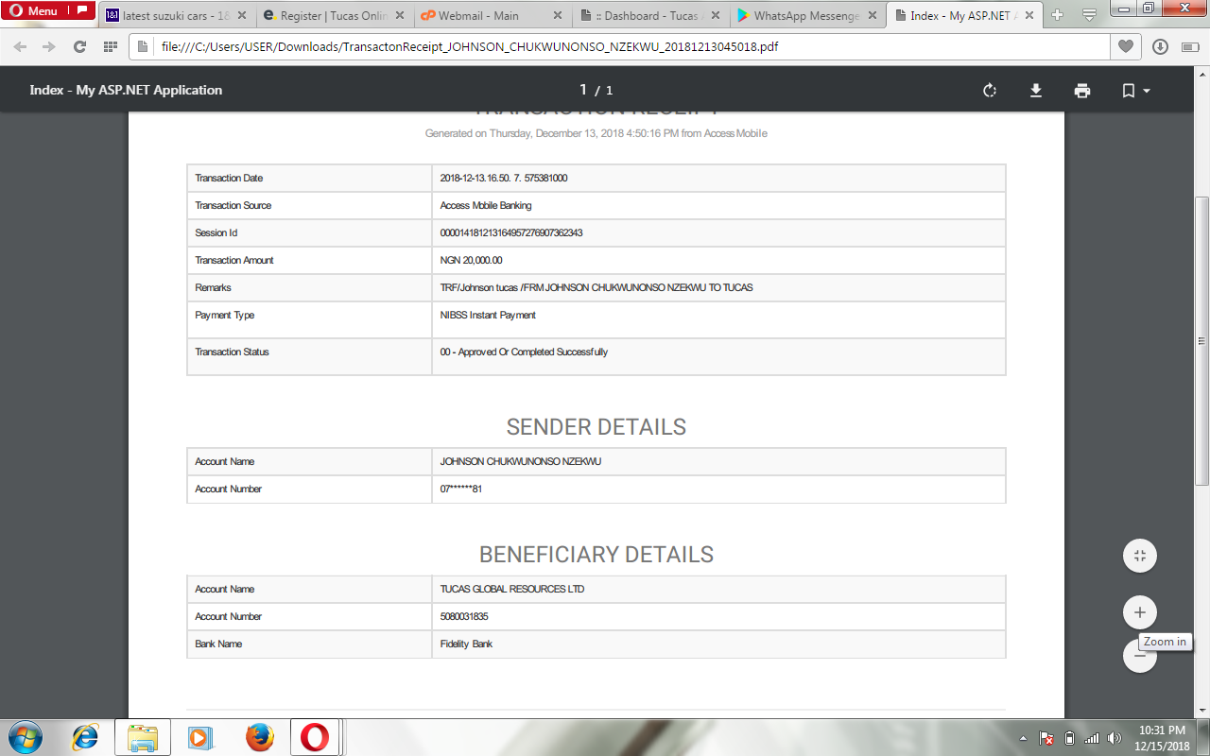Expand the tab list menu
The height and width of the screenshot is (756, 1210).
pyautogui.click(x=1089, y=15)
